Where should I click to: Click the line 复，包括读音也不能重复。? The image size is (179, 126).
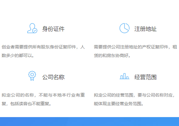pyautogui.click(x=26, y=104)
